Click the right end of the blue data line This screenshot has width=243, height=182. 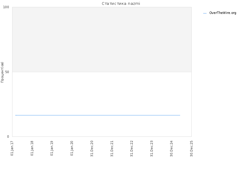click(x=180, y=115)
